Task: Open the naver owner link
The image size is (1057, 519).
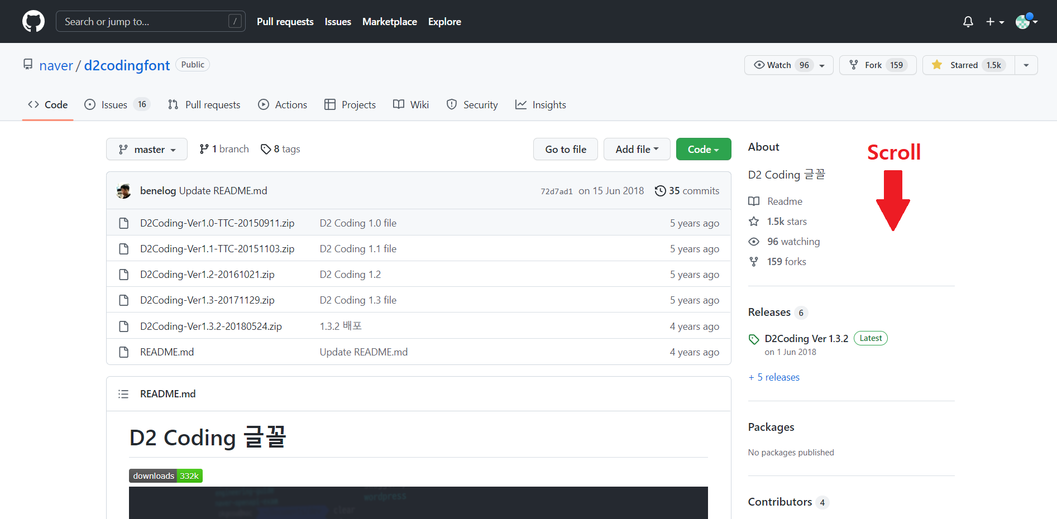Action: click(x=56, y=65)
